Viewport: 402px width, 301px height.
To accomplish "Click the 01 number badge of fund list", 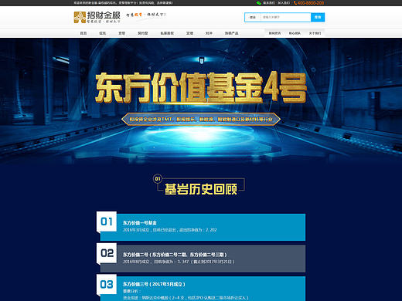I will pos(107,222).
